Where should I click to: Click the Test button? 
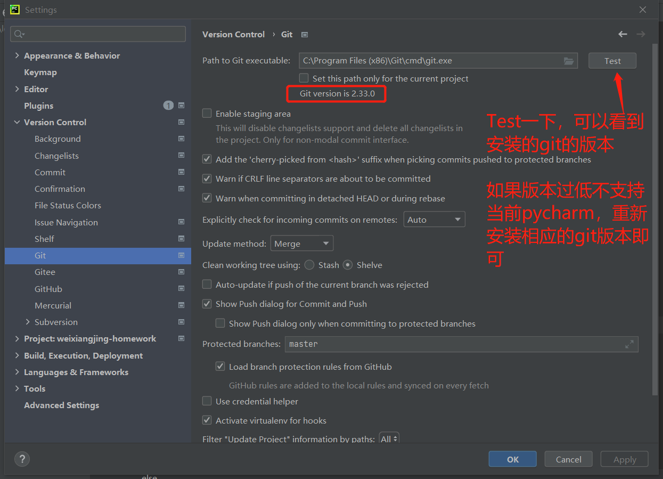[x=612, y=61]
